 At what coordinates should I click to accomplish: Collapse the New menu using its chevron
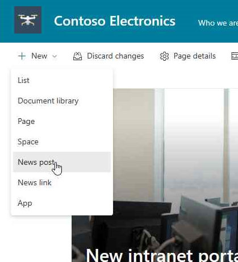point(55,56)
